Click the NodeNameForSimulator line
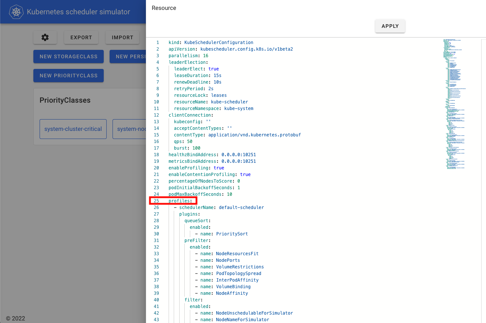 coord(232,320)
